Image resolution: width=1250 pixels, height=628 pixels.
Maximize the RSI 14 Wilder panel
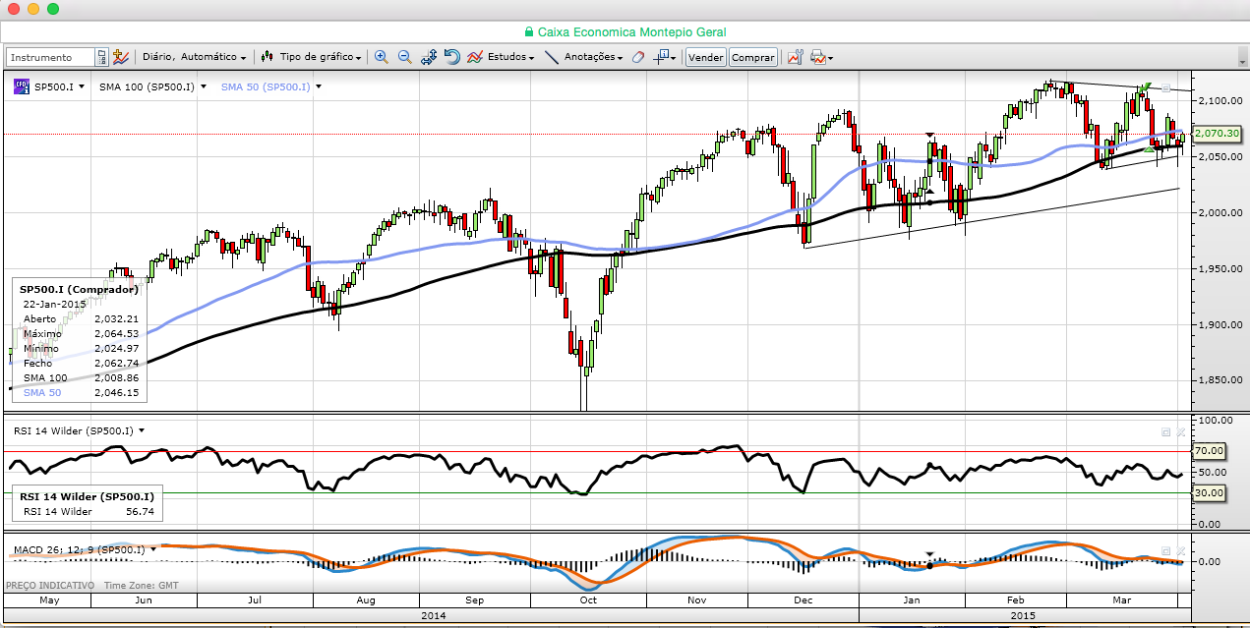[1165, 431]
